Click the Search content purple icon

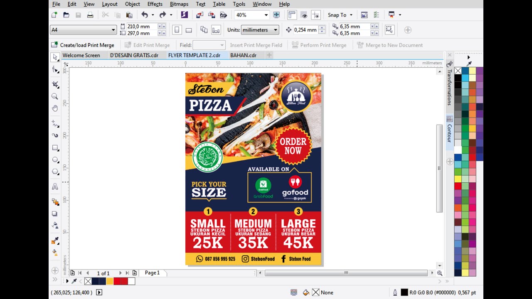(x=185, y=15)
